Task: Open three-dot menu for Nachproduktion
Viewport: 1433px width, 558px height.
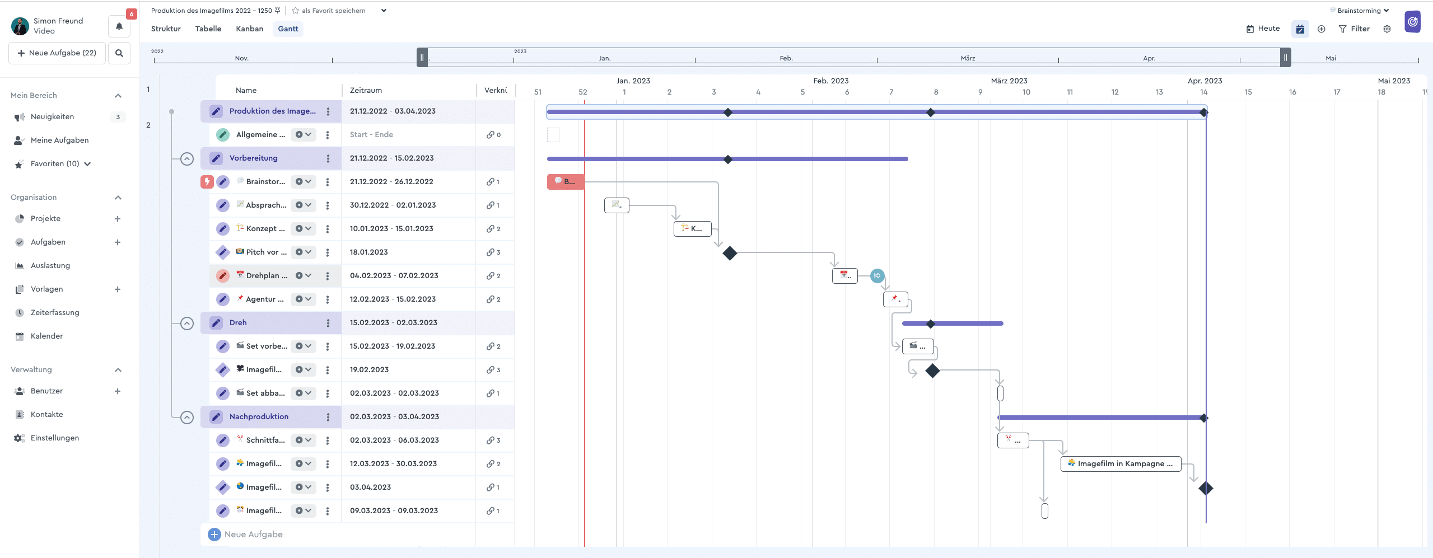Action: pyautogui.click(x=328, y=418)
